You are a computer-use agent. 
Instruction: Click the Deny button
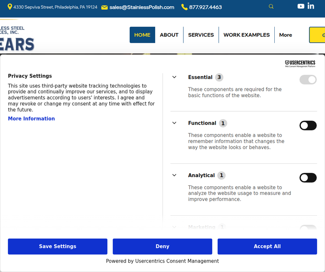(x=162, y=246)
